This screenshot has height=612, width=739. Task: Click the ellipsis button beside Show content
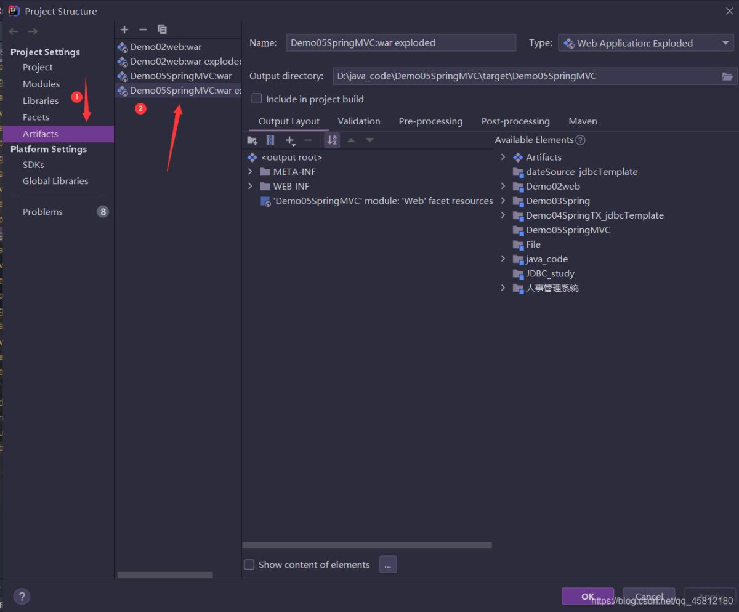[x=388, y=565]
